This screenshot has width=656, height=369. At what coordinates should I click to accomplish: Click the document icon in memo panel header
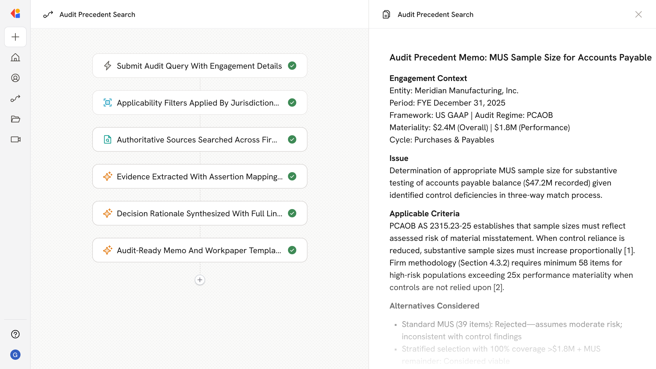tap(386, 14)
